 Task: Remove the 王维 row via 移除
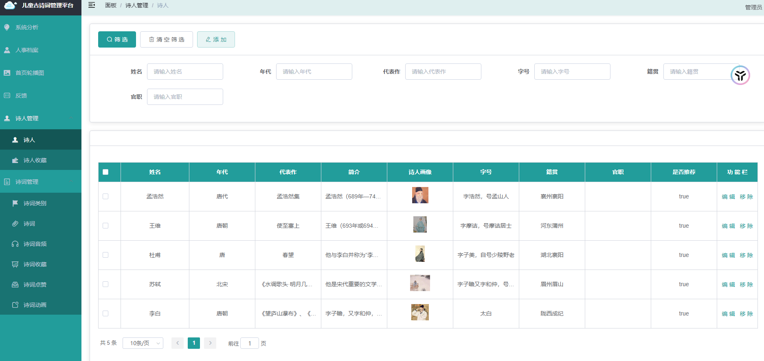coord(746,226)
